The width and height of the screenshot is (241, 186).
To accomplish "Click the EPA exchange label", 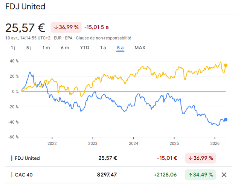I will (x=69, y=38).
